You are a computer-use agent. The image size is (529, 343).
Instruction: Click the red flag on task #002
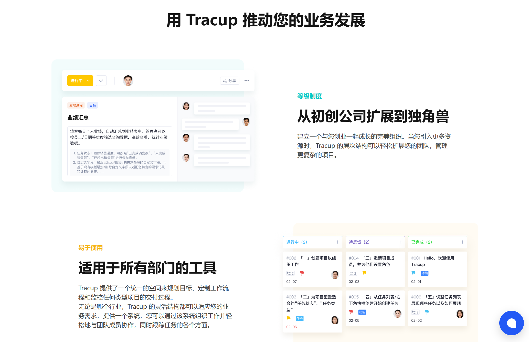click(x=302, y=273)
